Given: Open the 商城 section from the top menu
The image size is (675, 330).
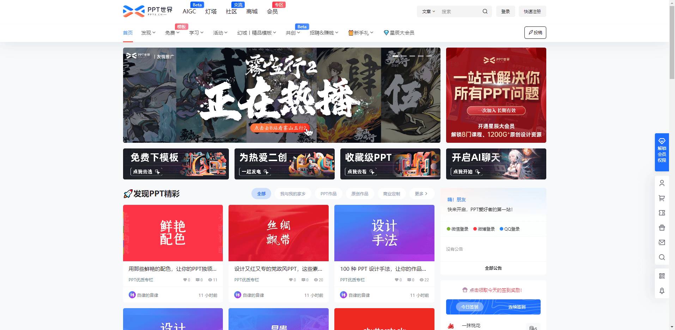Looking at the screenshot, I should point(251,11).
